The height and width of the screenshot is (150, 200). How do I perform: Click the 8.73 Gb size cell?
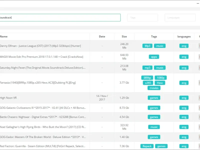(x=124, y=108)
